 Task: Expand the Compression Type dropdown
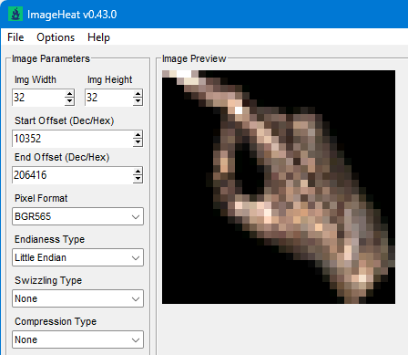coord(77,339)
